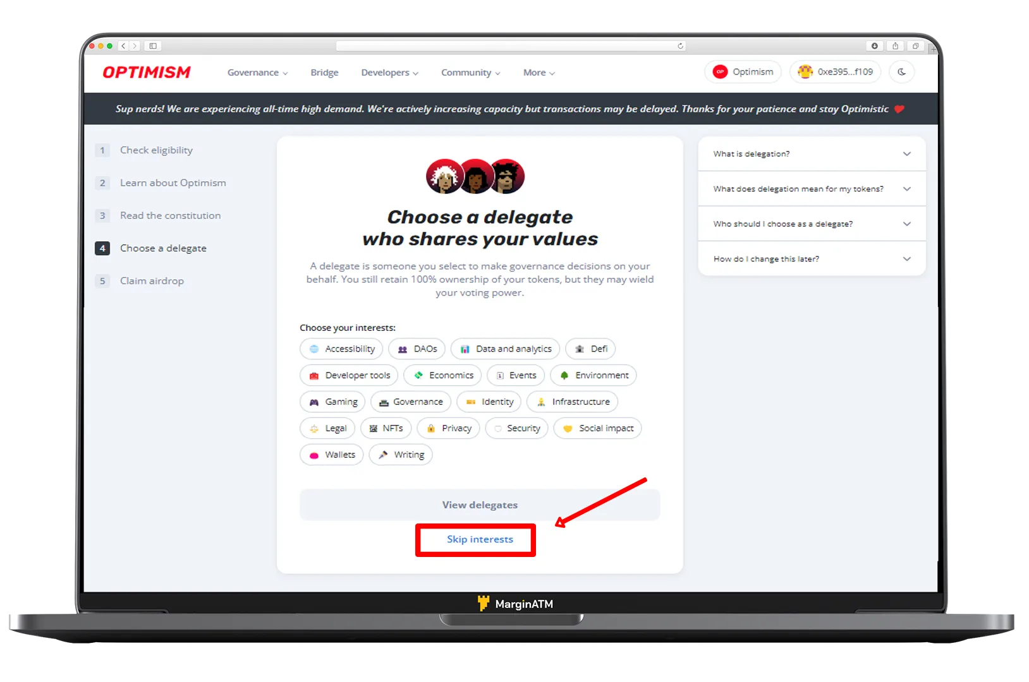Select the Identity interest chip
The height and width of the screenshot is (682, 1029).
click(489, 402)
